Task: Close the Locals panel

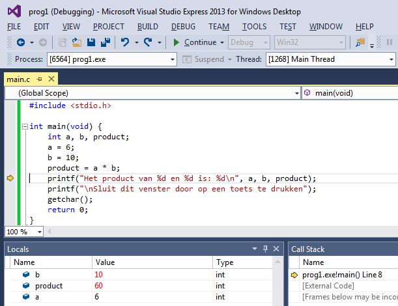Action: [276, 249]
